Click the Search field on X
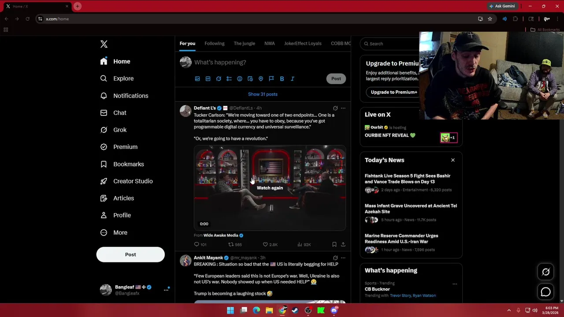The image size is (564, 317). 390,44
